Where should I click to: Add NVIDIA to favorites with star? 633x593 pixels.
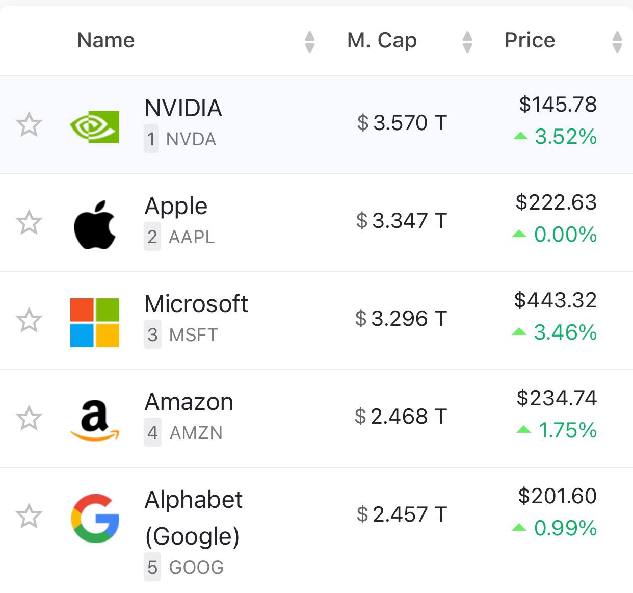(29, 125)
